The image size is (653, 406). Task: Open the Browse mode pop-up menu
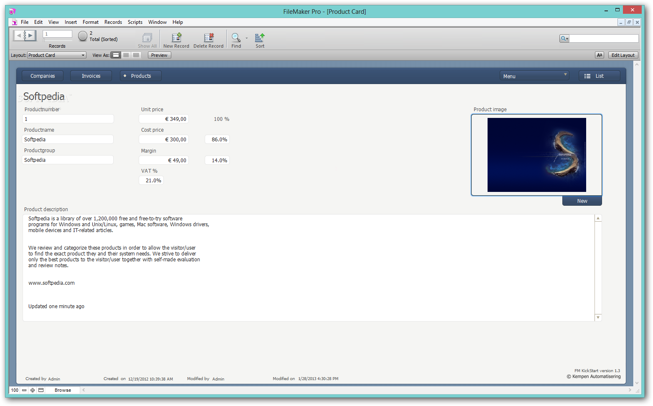[63, 390]
